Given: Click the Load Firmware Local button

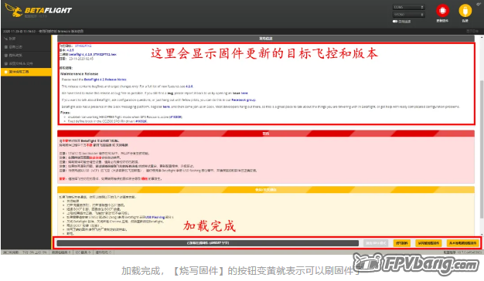Looking at the screenshot, I should (462, 243).
